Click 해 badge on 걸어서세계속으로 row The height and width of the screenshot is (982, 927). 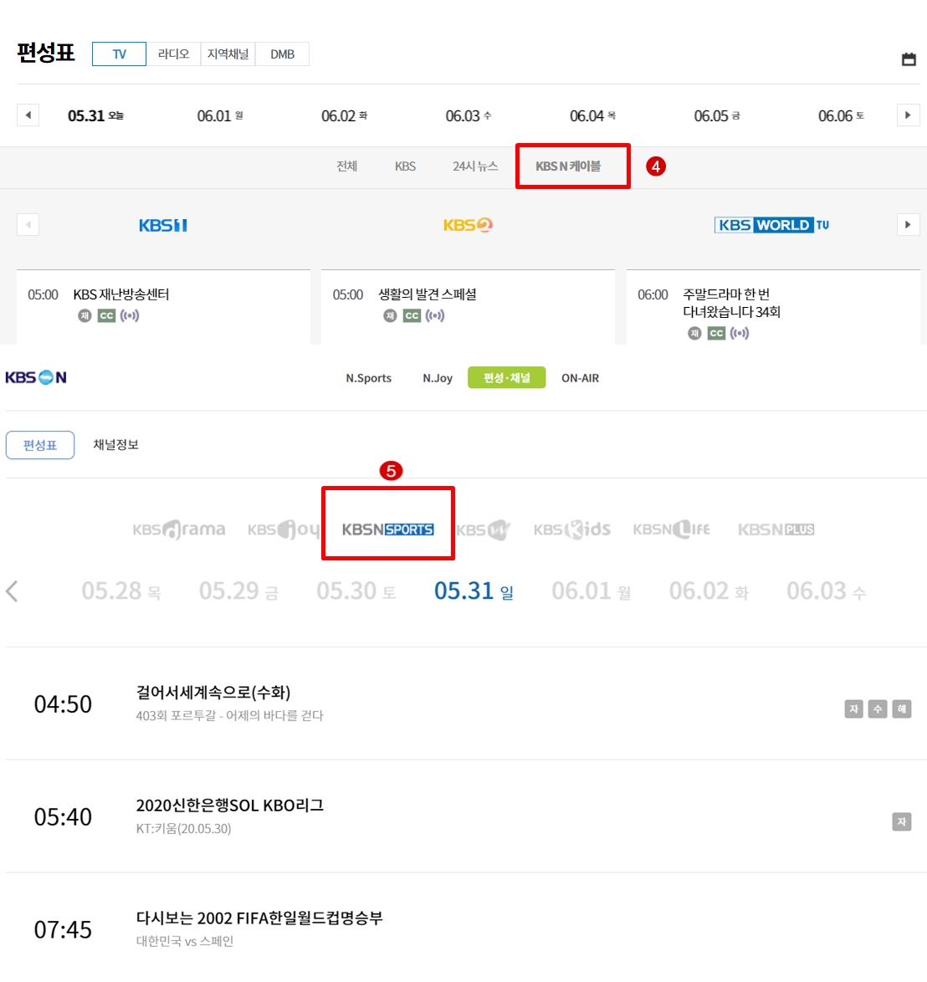point(902,709)
